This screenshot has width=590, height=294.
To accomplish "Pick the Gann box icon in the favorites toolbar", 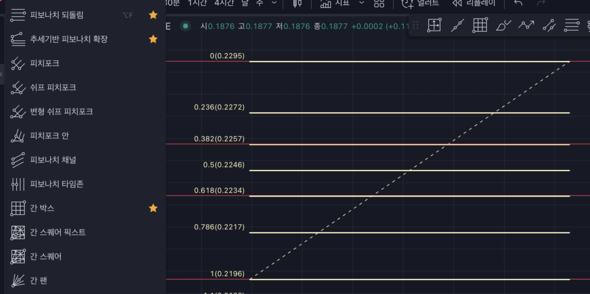I will pos(480,25).
